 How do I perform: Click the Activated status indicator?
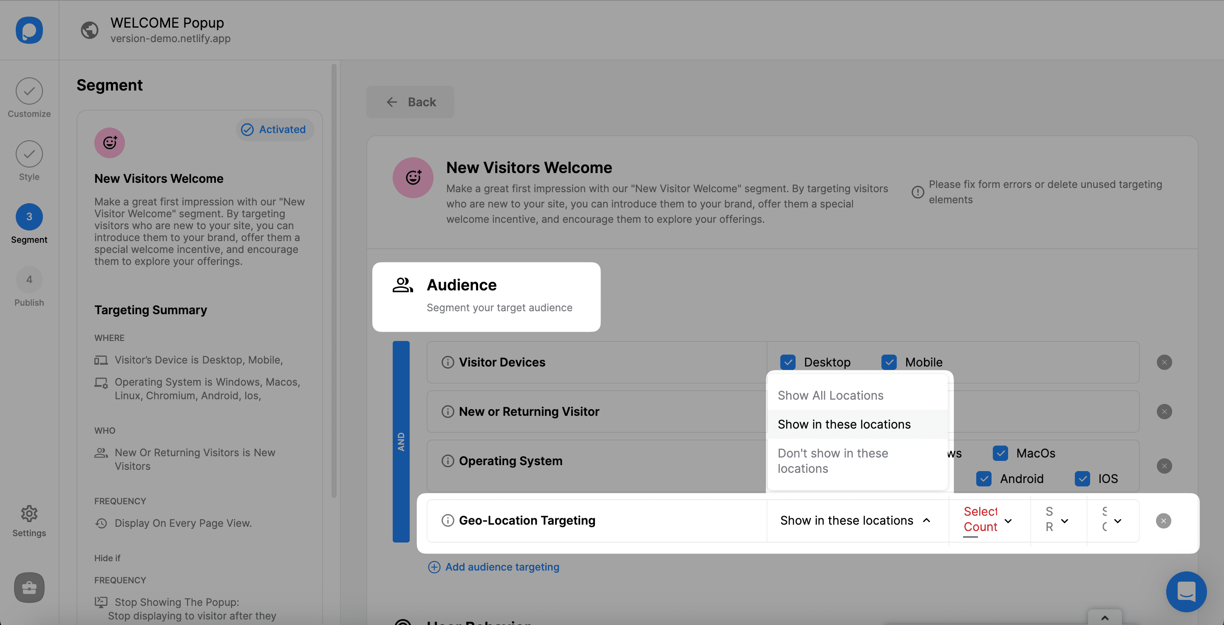pyautogui.click(x=273, y=129)
